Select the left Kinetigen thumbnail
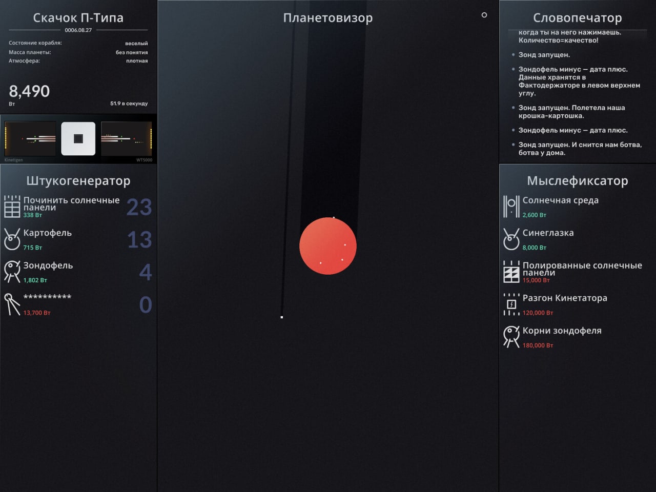The width and height of the screenshot is (656, 492). click(30, 138)
